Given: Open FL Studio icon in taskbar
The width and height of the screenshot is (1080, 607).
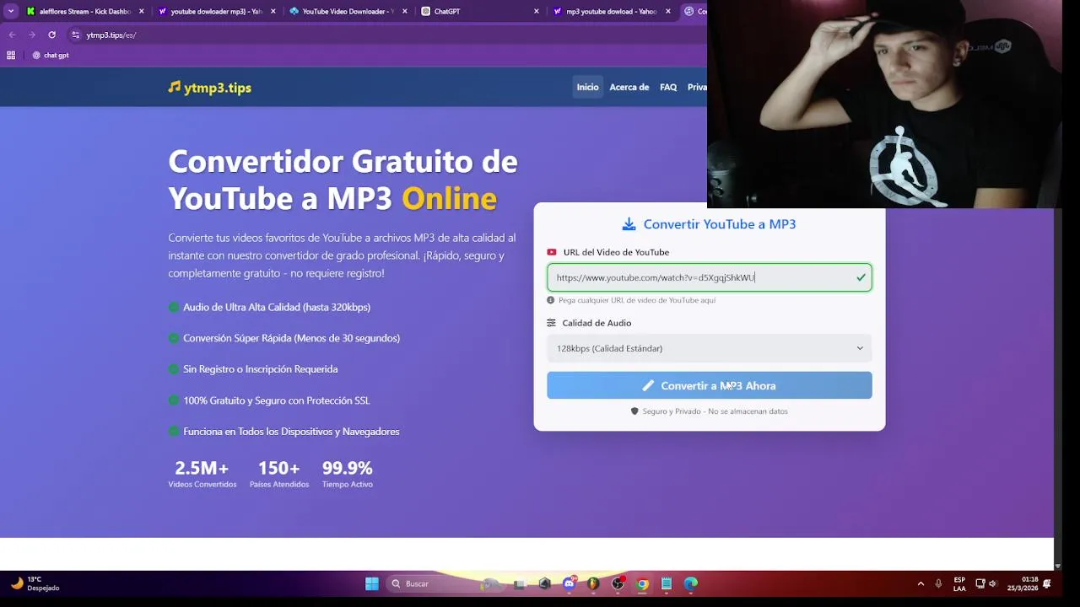Looking at the screenshot, I should click(x=593, y=583).
